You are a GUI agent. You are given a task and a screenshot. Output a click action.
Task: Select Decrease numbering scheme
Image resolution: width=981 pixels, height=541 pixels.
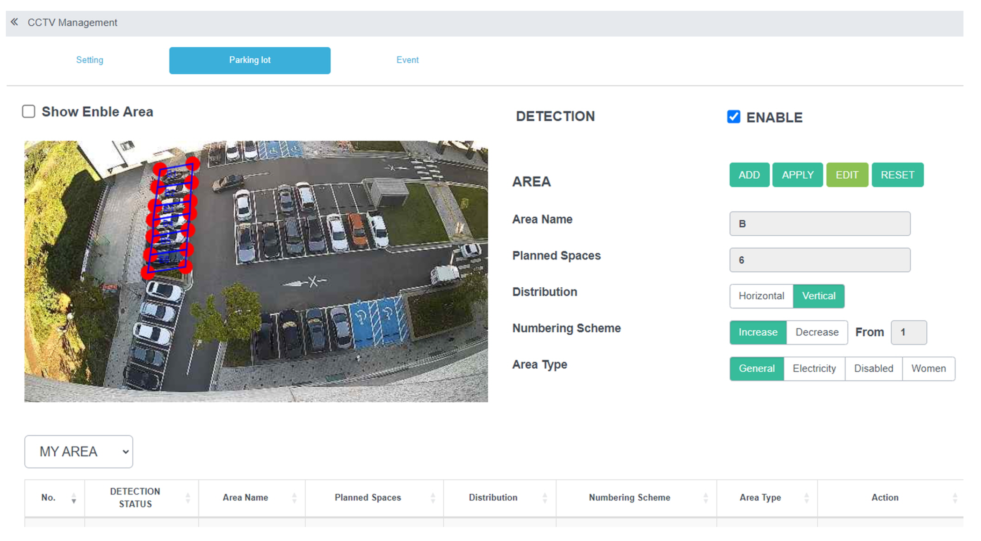click(x=817, y=332)
